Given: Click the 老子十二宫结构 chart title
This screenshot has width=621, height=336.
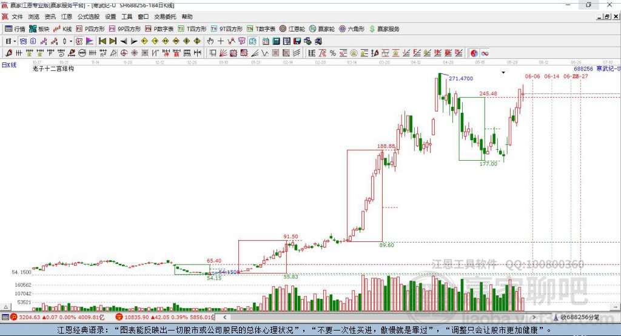Looking at the screenshot, I should tap(53, 69).
